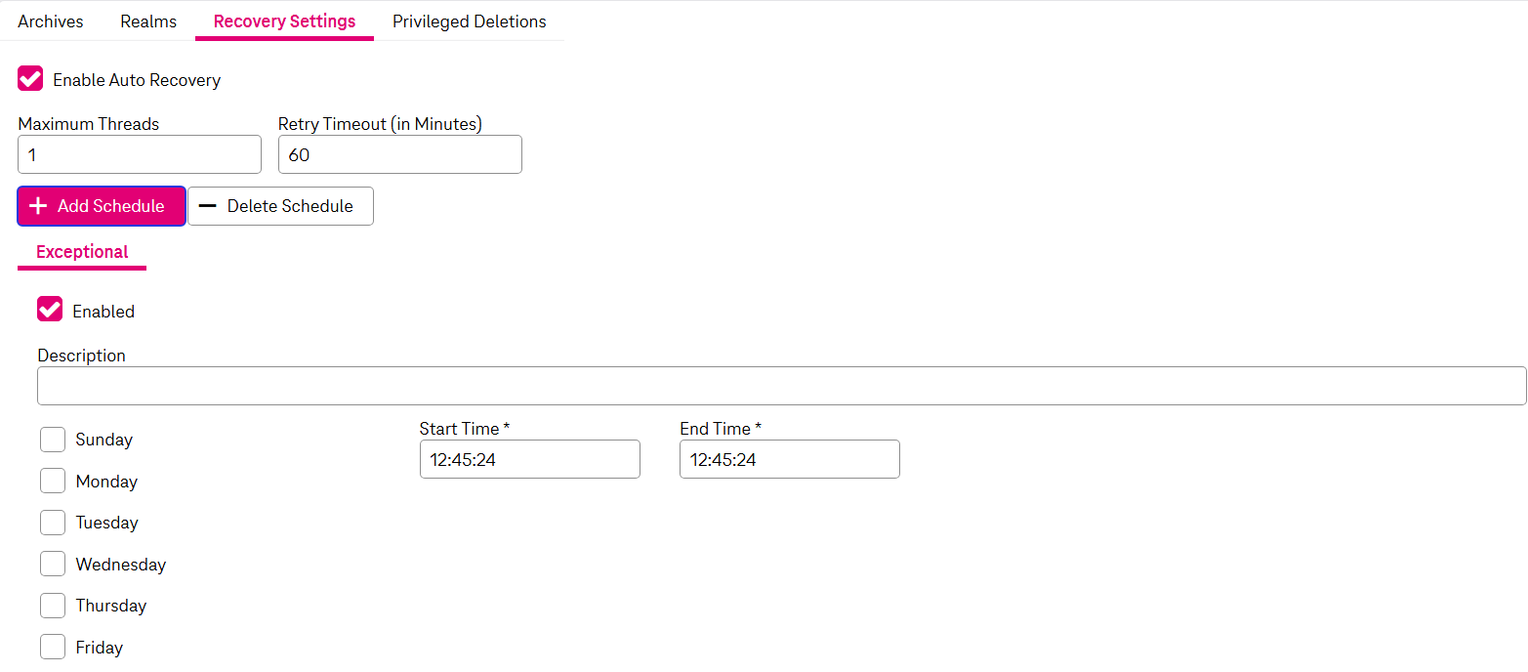1528x672 pixels.
Task: Enable the Wednesday checkbox
Action: click(53, 564)
